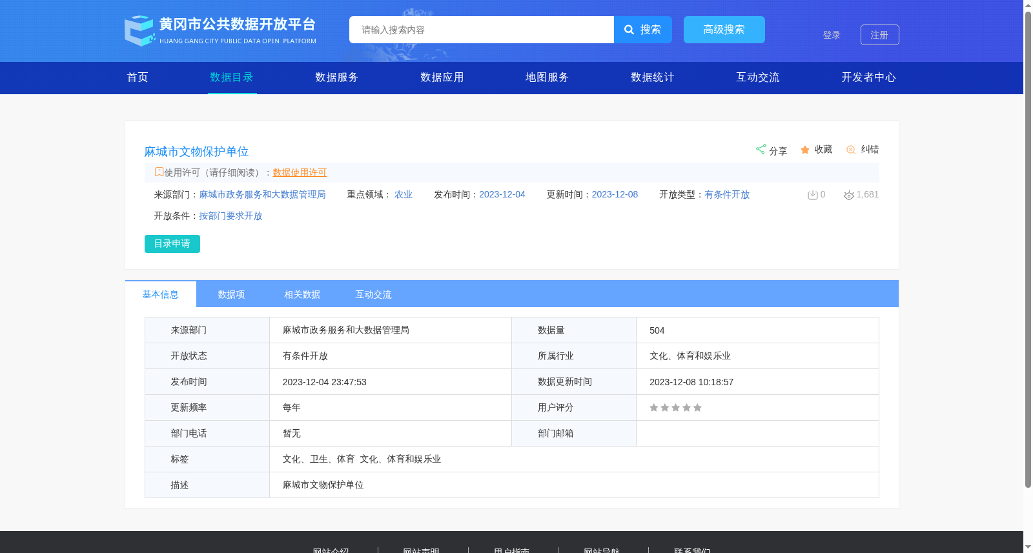Rate dataset with the first star
Screen dimensions: 1033x553
coord(654,408)
